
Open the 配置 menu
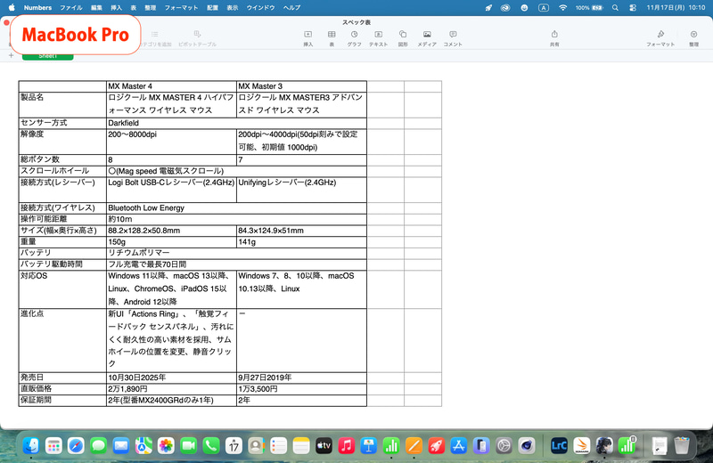[212, 8]
